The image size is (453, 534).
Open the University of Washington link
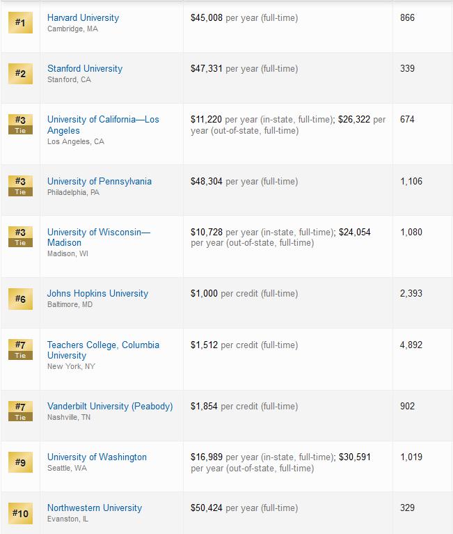97,457
